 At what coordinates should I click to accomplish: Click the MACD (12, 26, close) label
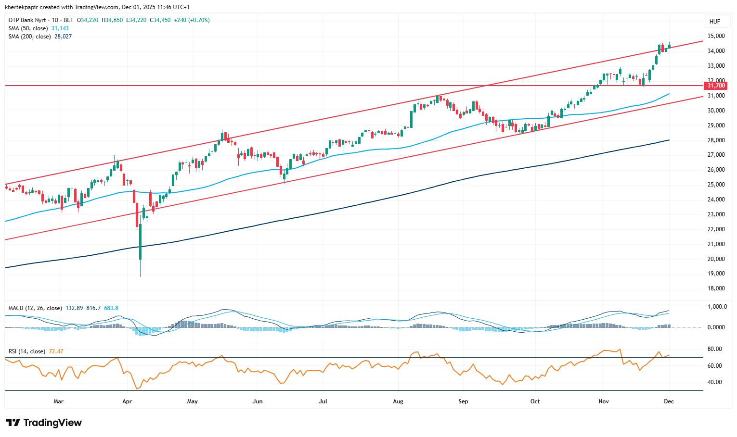(x=35, y=308)
